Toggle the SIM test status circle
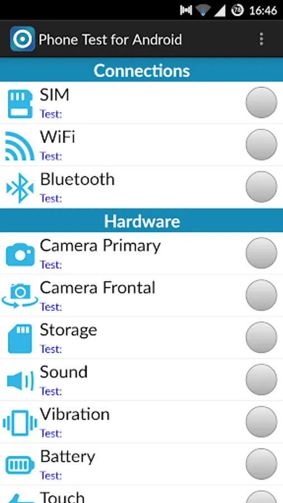 261,102
